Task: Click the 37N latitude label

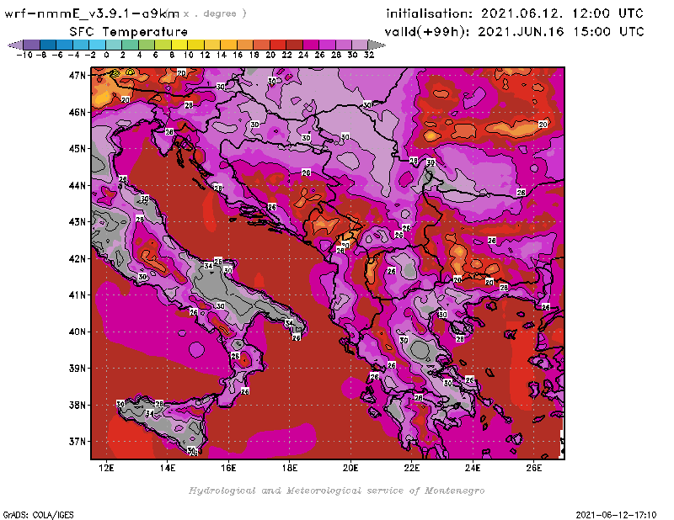Action: click(x=78, y=442)
